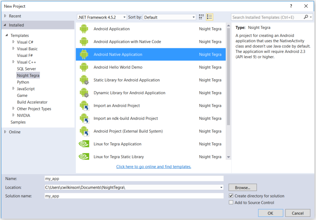Select SQL Server in templates tree

26,69
